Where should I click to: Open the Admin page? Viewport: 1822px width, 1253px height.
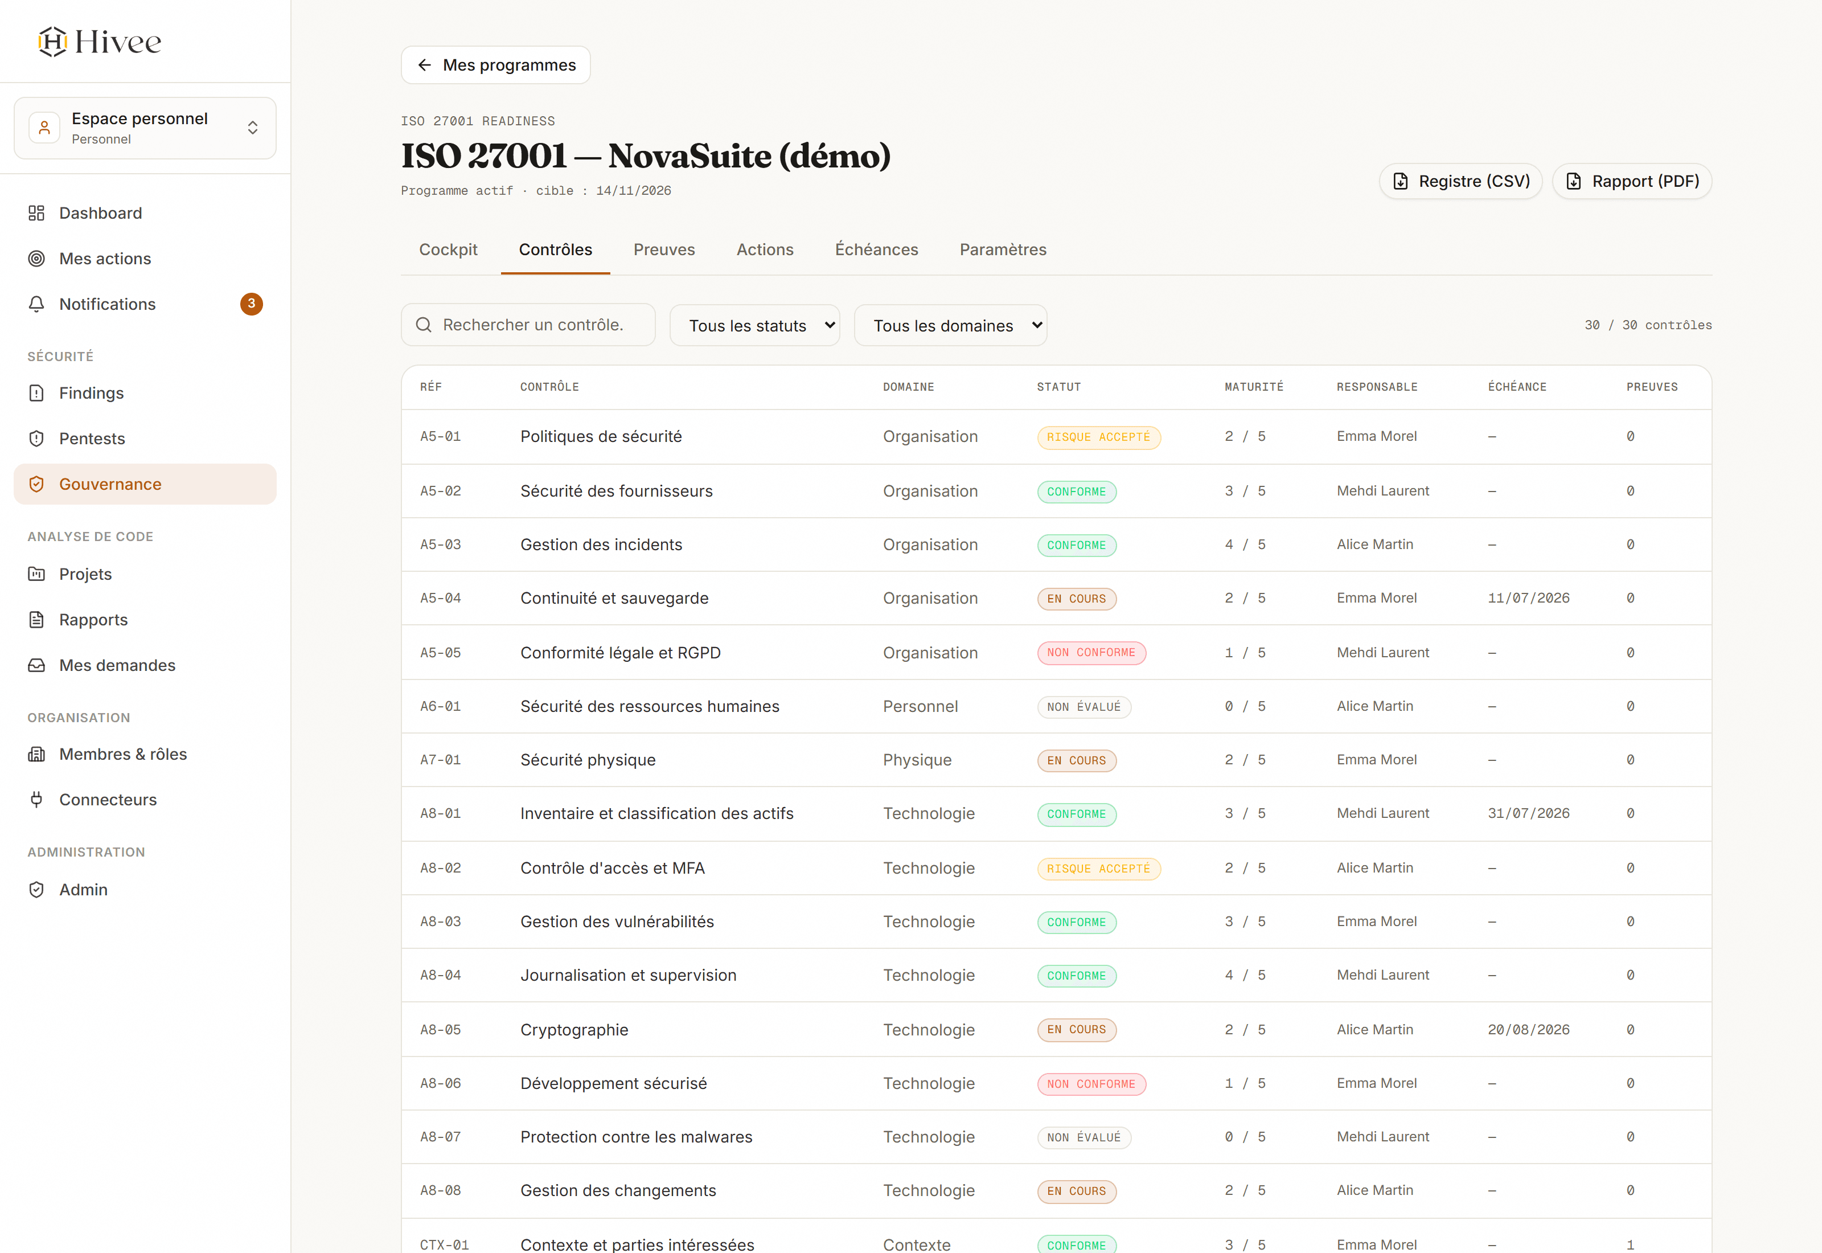[145, 890]
